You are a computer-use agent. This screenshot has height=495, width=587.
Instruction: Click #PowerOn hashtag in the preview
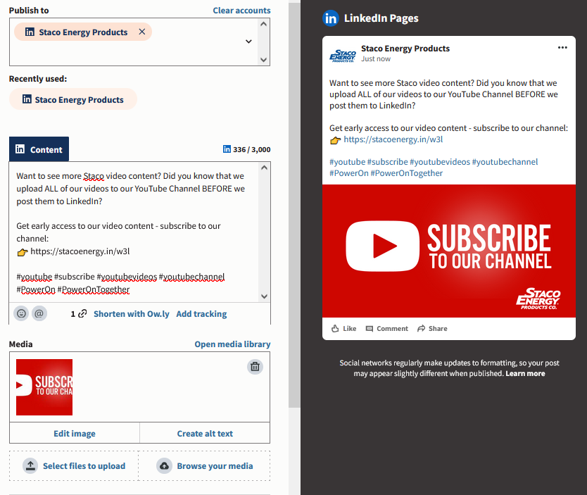click(x=349, y=173)
